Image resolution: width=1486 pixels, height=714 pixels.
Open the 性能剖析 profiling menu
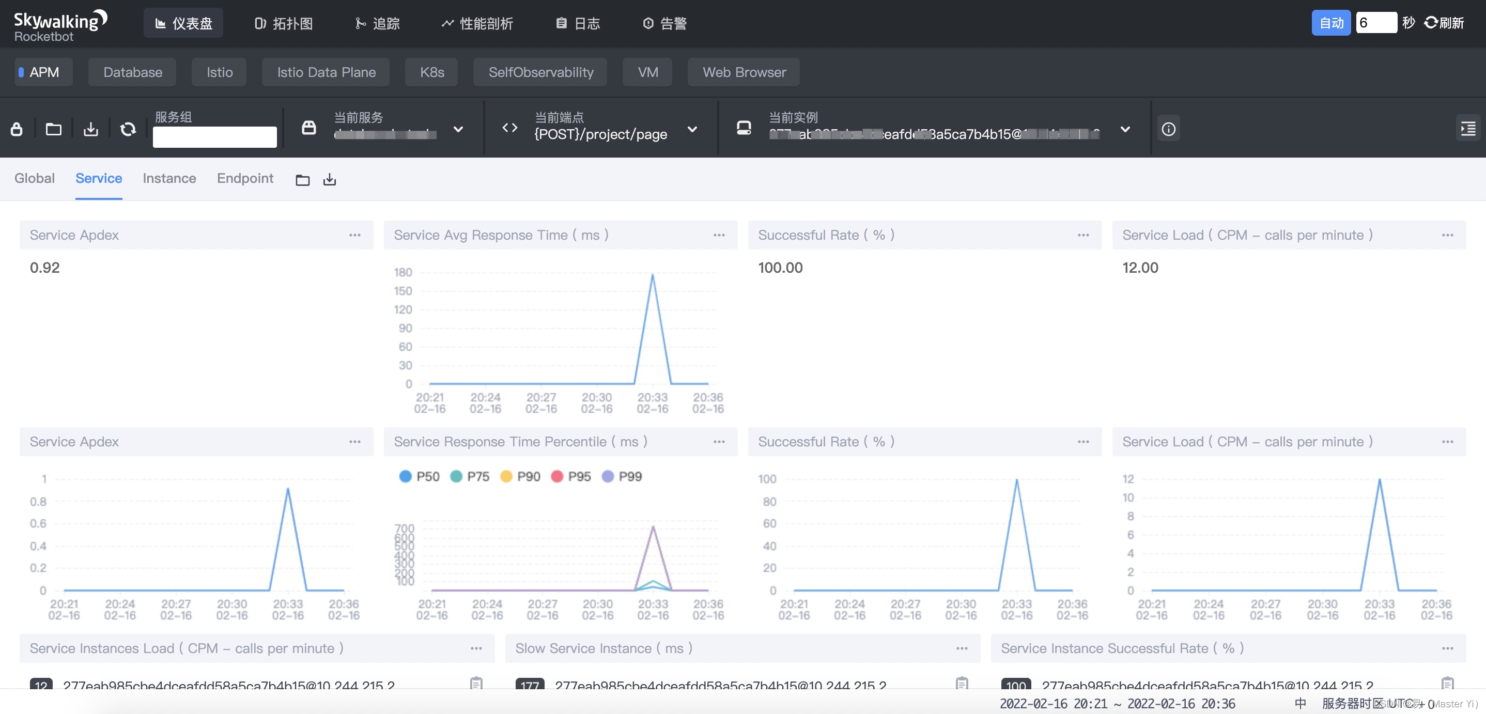[x=477, y=23]
